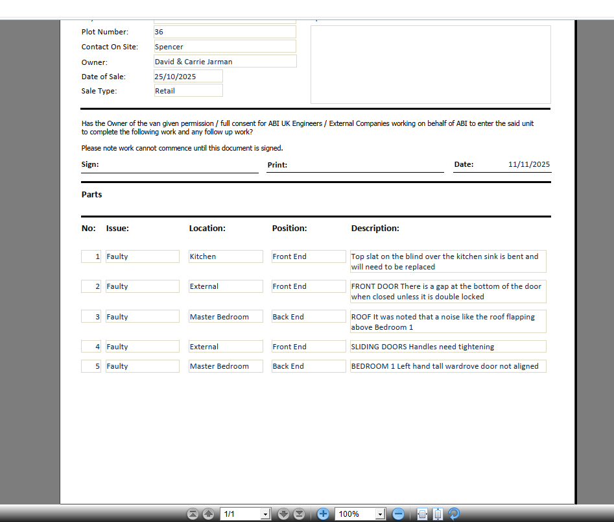Jump to last page icon
614x522 pixels.
299,514
